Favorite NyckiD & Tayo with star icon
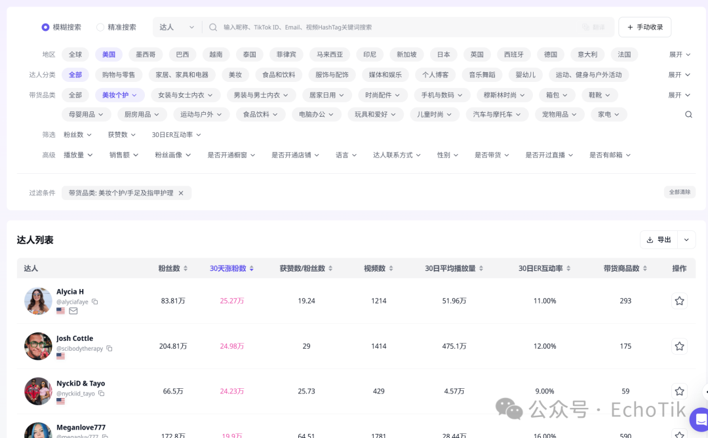The height and width of the screenshot is (438, 708). pos(680,391)
